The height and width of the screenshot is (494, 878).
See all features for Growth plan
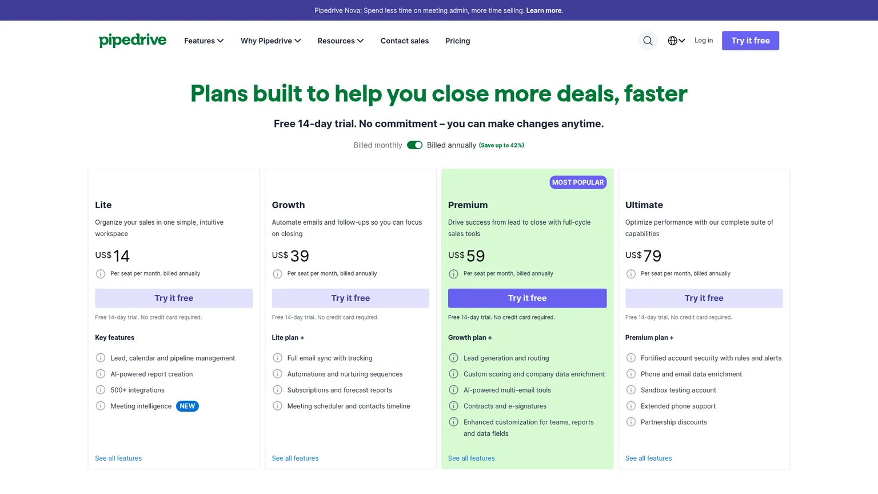tap(295, 459)
